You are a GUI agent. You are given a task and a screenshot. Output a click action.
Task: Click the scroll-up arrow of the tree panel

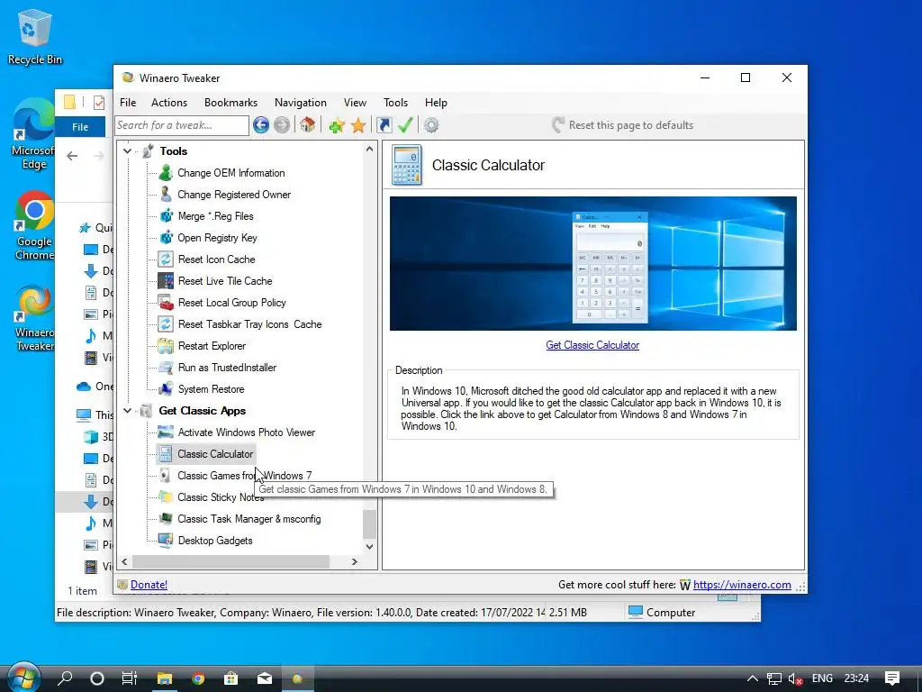click(x=369, y=149)
